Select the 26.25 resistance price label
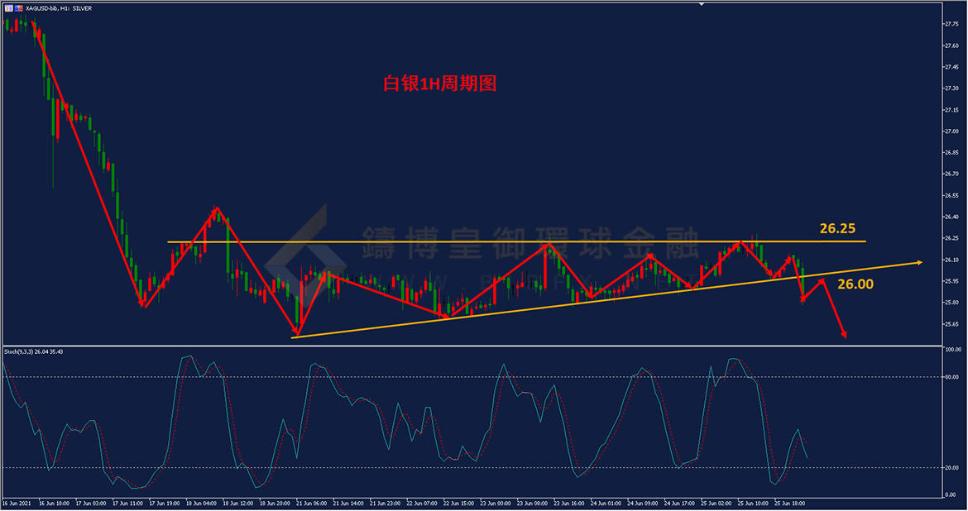This screenshot has height=511, width=968. tap(836, 228)
